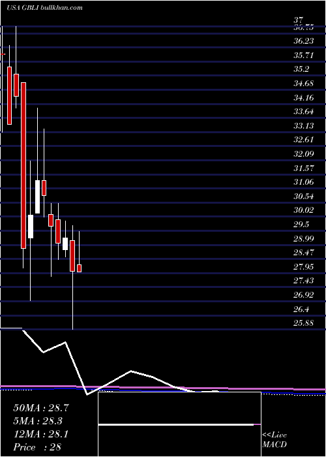Viewport: 326px width, 457px height.
Task: Click the '12MA : 28.1' readout
Action: pyautogui.click(x=41, y=435)
